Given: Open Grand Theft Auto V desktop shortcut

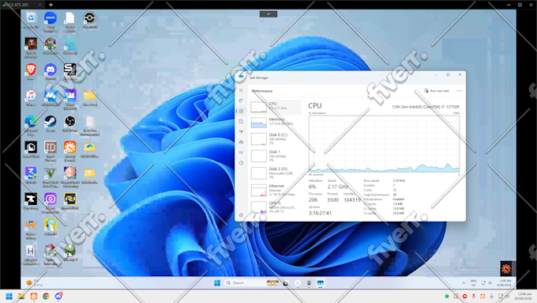Looking at the screenshot, I should (51, 177).
